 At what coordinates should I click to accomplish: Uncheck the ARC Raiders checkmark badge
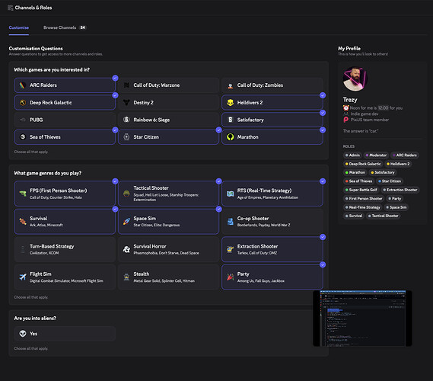[x=115, y=78]
